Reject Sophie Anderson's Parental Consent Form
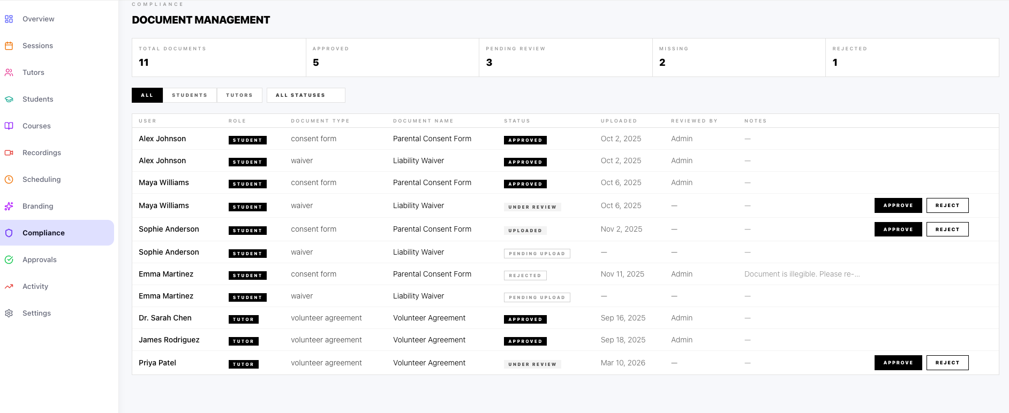The height and width of the screenshot is (413, 1009). click(947, 230)
